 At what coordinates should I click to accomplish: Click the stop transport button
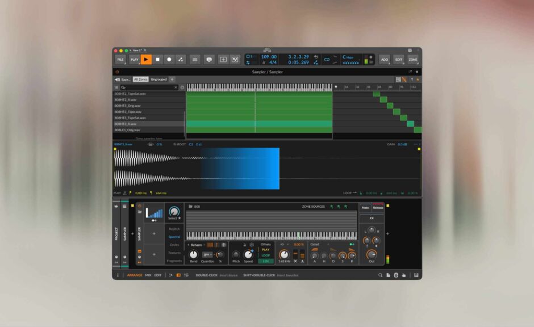pos(158,60)
